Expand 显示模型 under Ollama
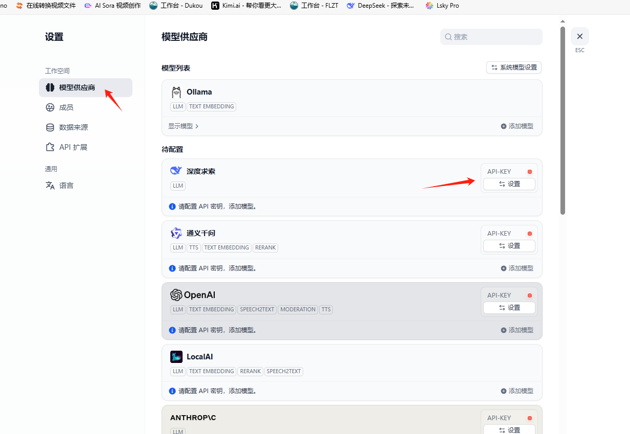630x434 pixels. pyautogui.click(x=184, y=126)
